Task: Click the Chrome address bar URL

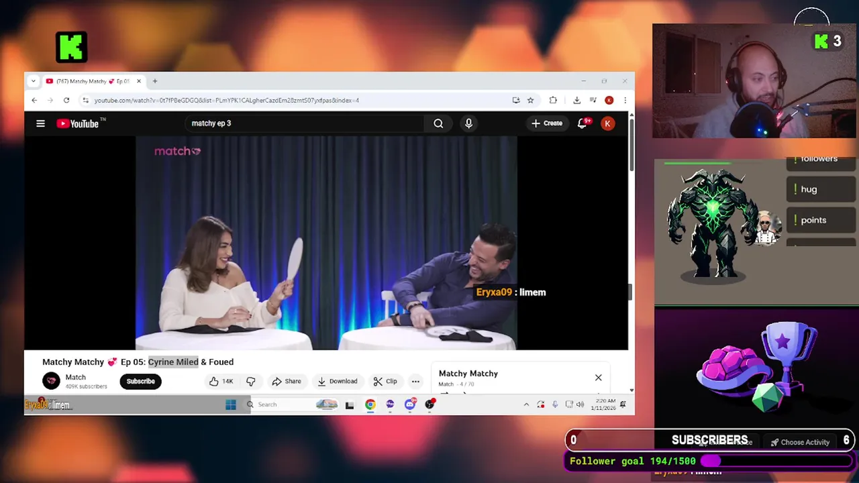Action: pos(227,101)
